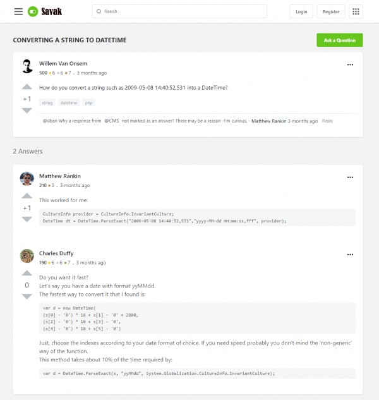
Task: Reply to Matthew Rankin's comment
Action: click(x=327, y=121)
